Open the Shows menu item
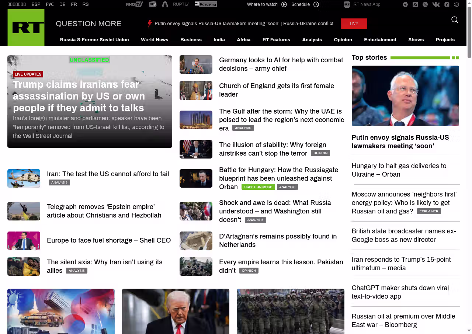This screenshot has width=472, height=334. pyautogui.click(x=416, y=40)
